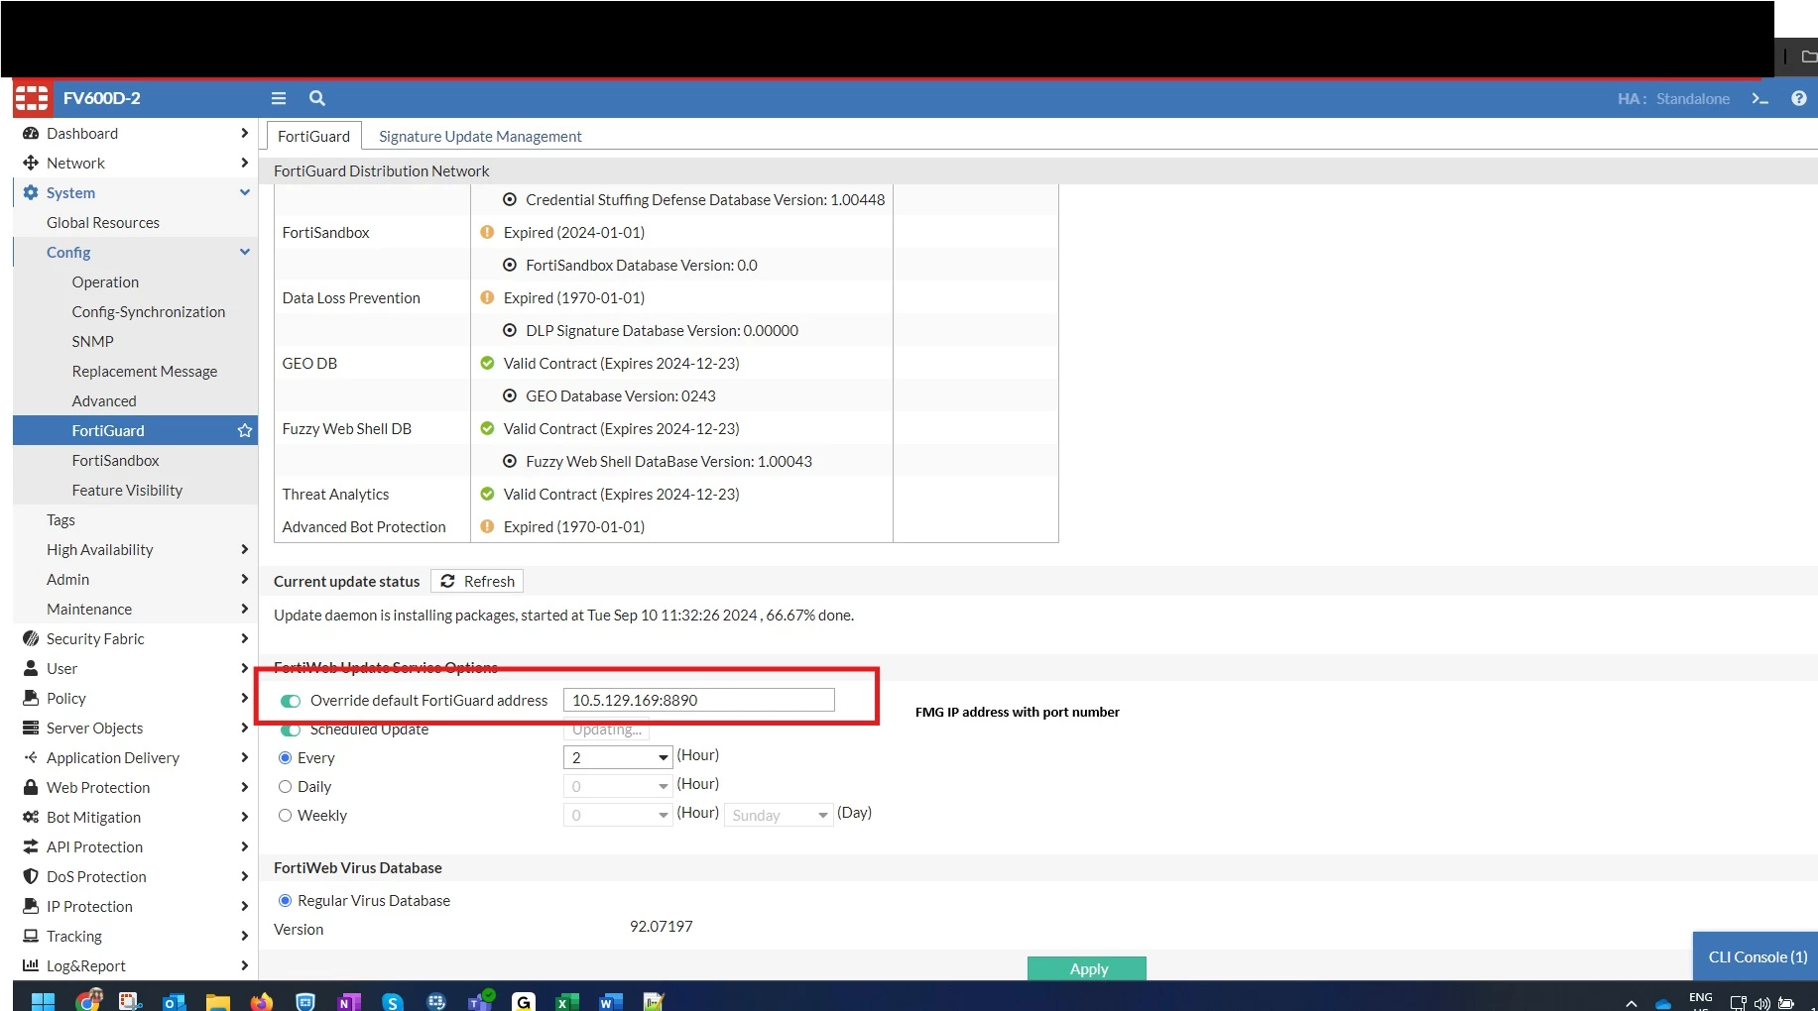This screenshot has width=1818, height=1011.
Task: Open Outlook from the taskbar
Action: coord(174,1001)
